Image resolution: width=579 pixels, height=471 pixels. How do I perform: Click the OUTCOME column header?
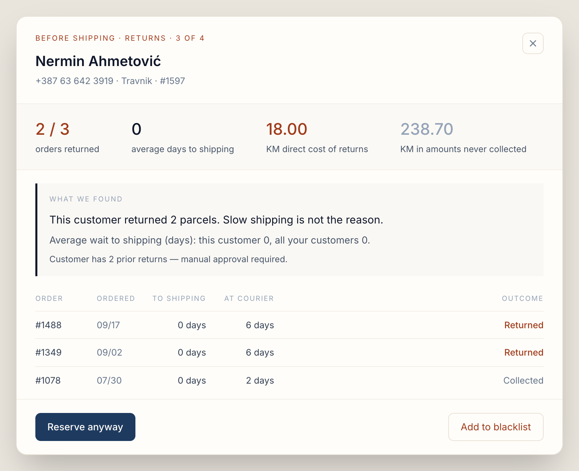click(x=523, y=299)
